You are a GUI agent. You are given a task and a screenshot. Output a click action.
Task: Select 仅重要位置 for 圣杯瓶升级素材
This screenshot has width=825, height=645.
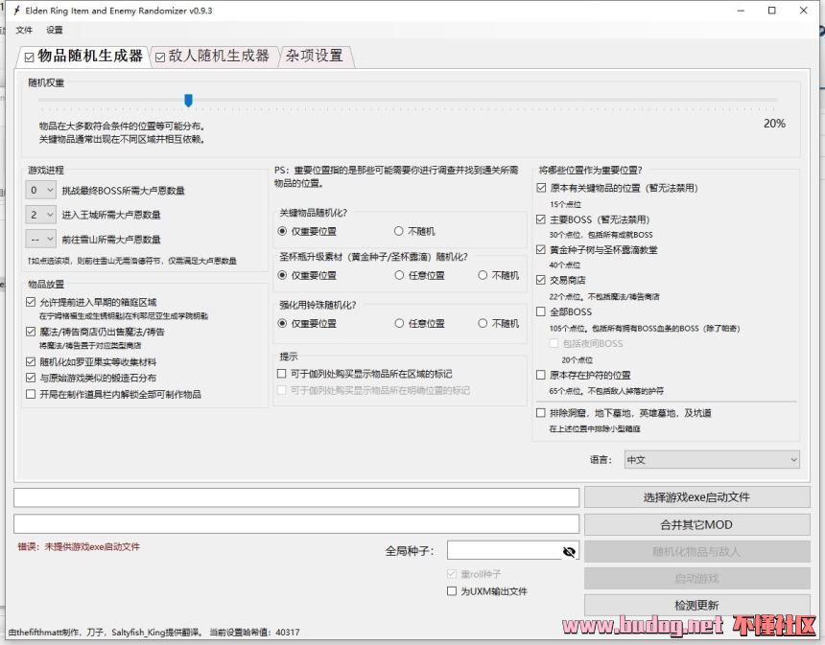tap(283, 275)
